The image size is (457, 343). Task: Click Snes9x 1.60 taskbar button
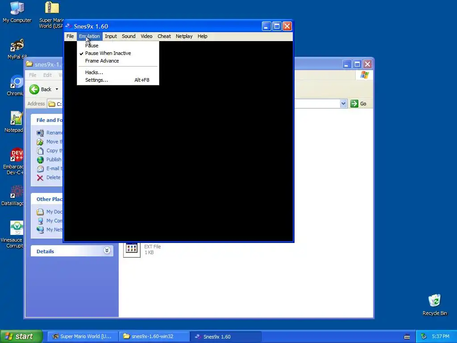click(x=225, y=336)
